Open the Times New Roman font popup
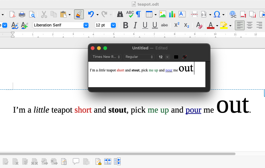Image resolution: width=265 pixels, height=168 pixels. tap(106, 57)
